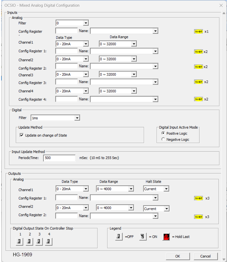Toggle digital output 1 stop state icon
The image size is (227, 262).
click(20, 241)
